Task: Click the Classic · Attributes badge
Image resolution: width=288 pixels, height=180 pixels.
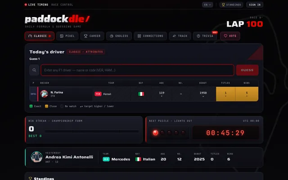Action: [x=86, y=52]
